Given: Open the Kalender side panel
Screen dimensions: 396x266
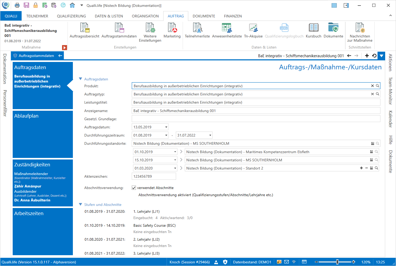Looking at the screenshot, I should 390,119.
